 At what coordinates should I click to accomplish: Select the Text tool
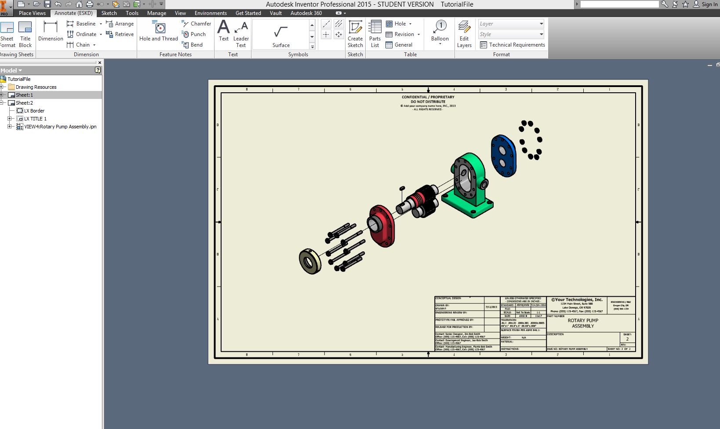[224, 31]
